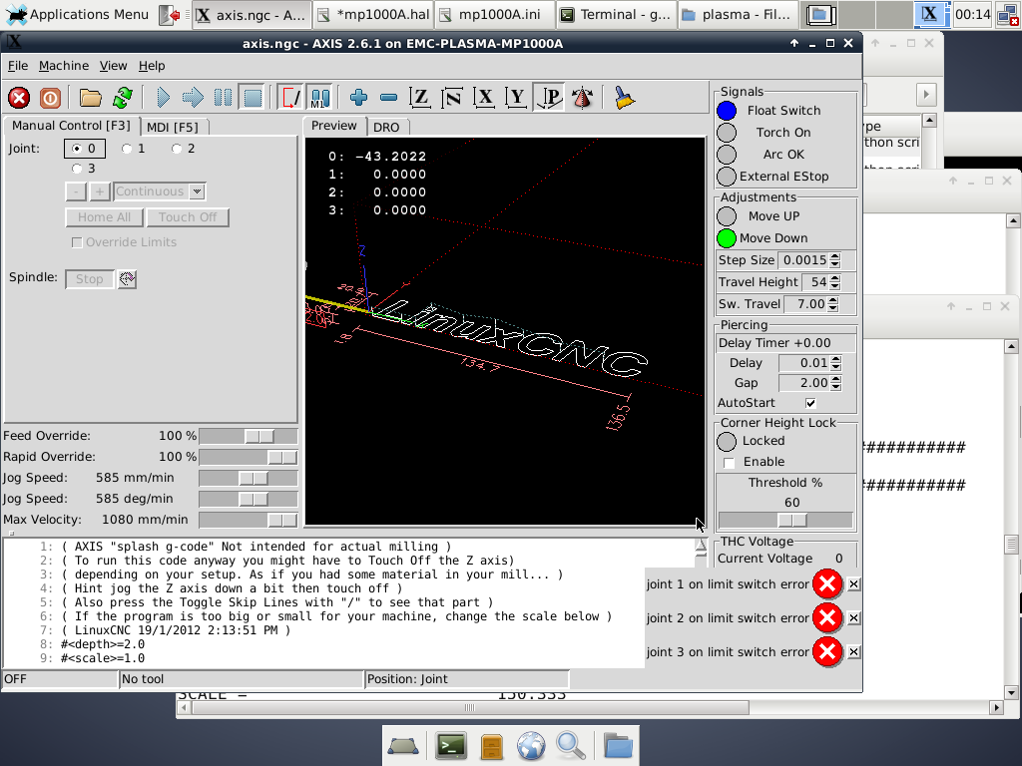Open a G-code file via folder icon
Screen dimensions: 1022x766
(x=91, y=99)
